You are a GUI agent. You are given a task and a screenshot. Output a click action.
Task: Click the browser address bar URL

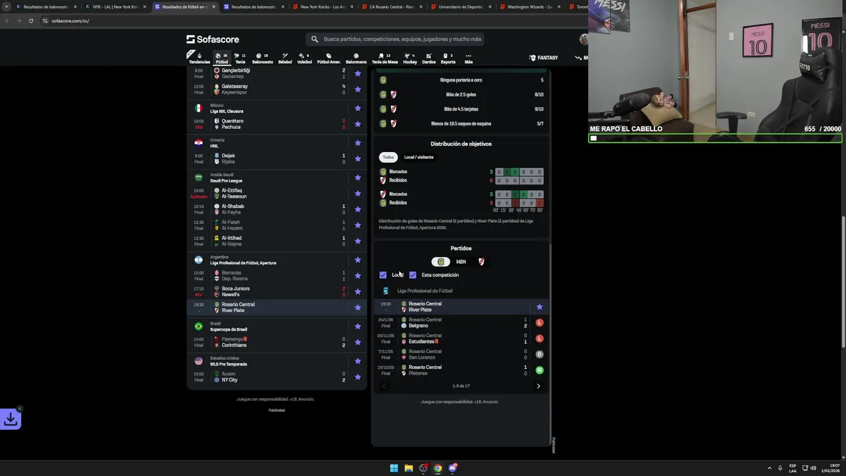pyautogui.click(x=70, y=20)
